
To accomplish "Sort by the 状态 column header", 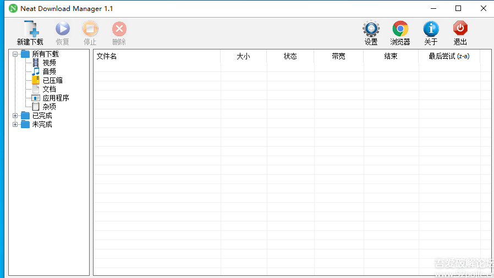I will (x=290, y=56).
